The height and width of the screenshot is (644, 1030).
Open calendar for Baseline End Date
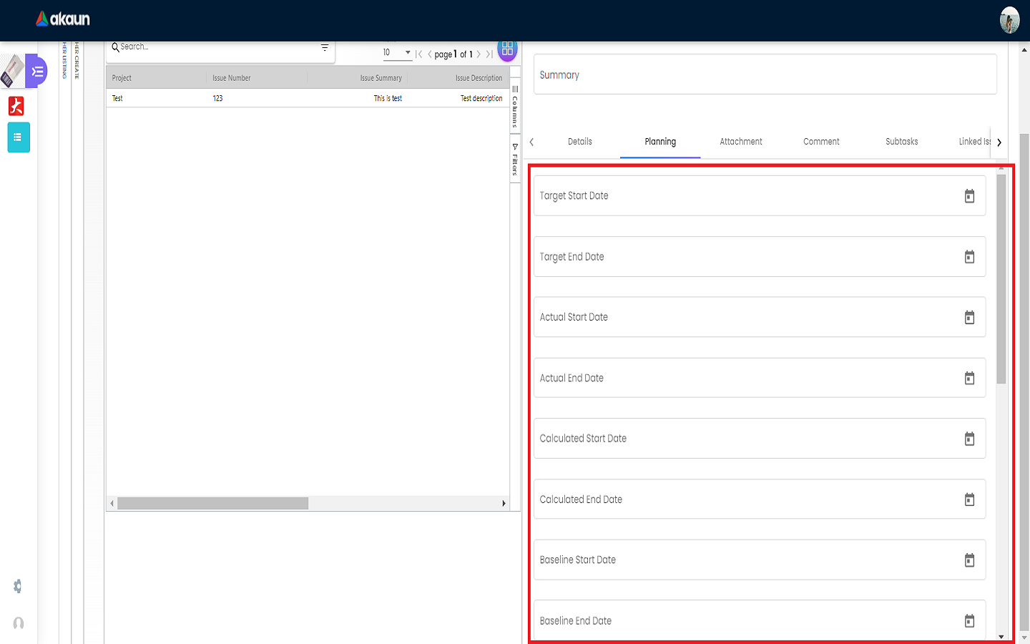[x=969, y=621]
